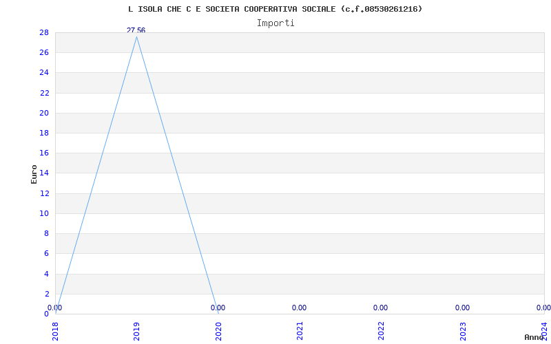Click the 27.56 peak value label
This screenshot has height=344, width=551.
pyautogui.click(x=136, y=30)
